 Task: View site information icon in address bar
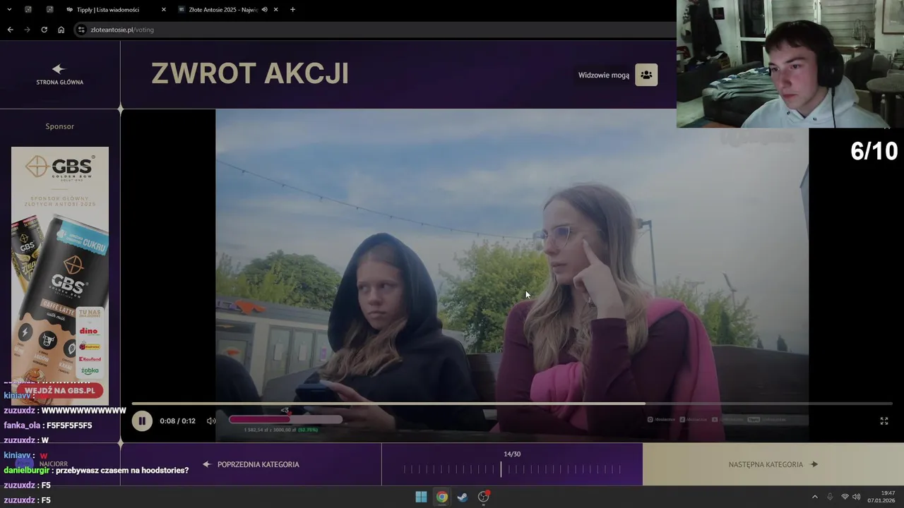tap(81, 30)
